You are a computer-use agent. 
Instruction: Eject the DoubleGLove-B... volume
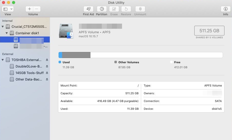click(x=47, y=66)
